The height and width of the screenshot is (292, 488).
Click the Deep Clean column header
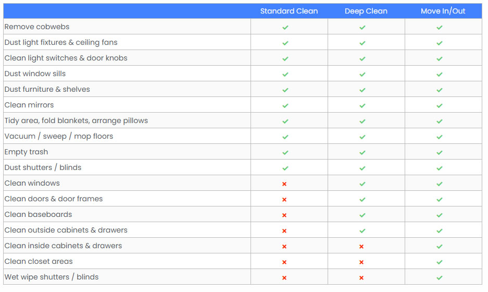click(x=366, y=11)
